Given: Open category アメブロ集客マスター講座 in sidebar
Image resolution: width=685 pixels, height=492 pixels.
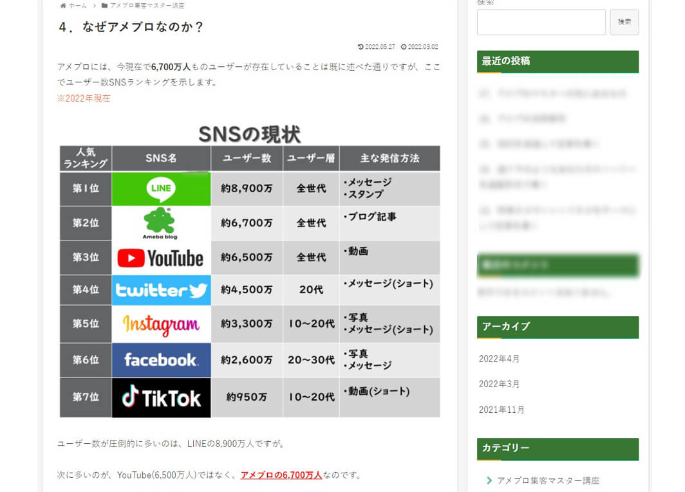Looking at the screenshot, I should (549, 480).
